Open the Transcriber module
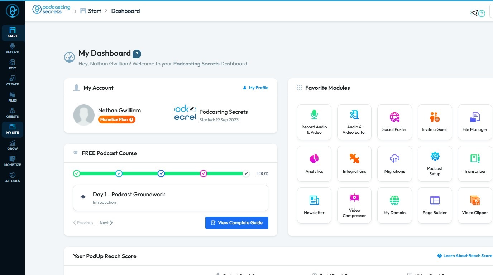This screenshot has width=493, height=275. tap(475, 164)
